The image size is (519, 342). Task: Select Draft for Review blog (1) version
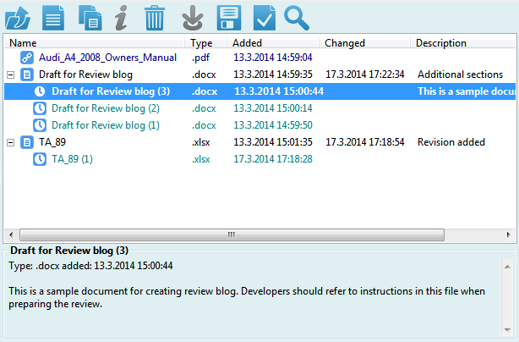click(x=105, y=125)
